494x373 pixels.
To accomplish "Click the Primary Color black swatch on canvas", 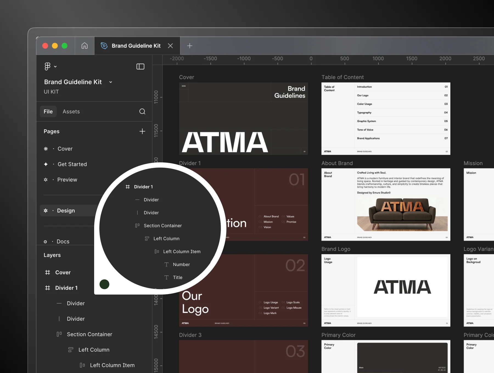I will 402,358.
